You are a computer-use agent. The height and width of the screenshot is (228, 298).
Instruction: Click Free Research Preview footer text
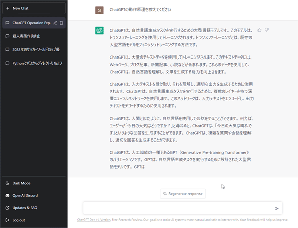click(x=127, y=220)
